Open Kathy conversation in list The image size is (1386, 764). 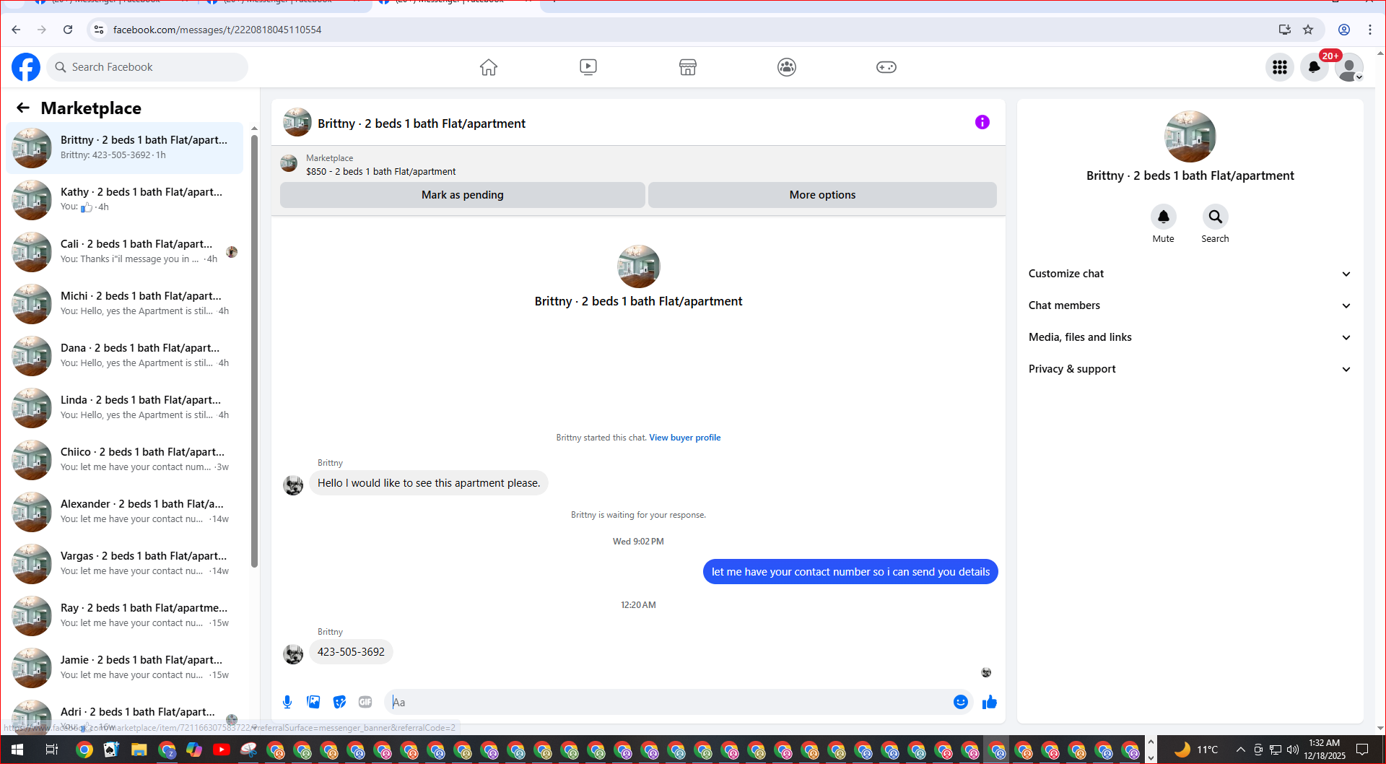125,200
